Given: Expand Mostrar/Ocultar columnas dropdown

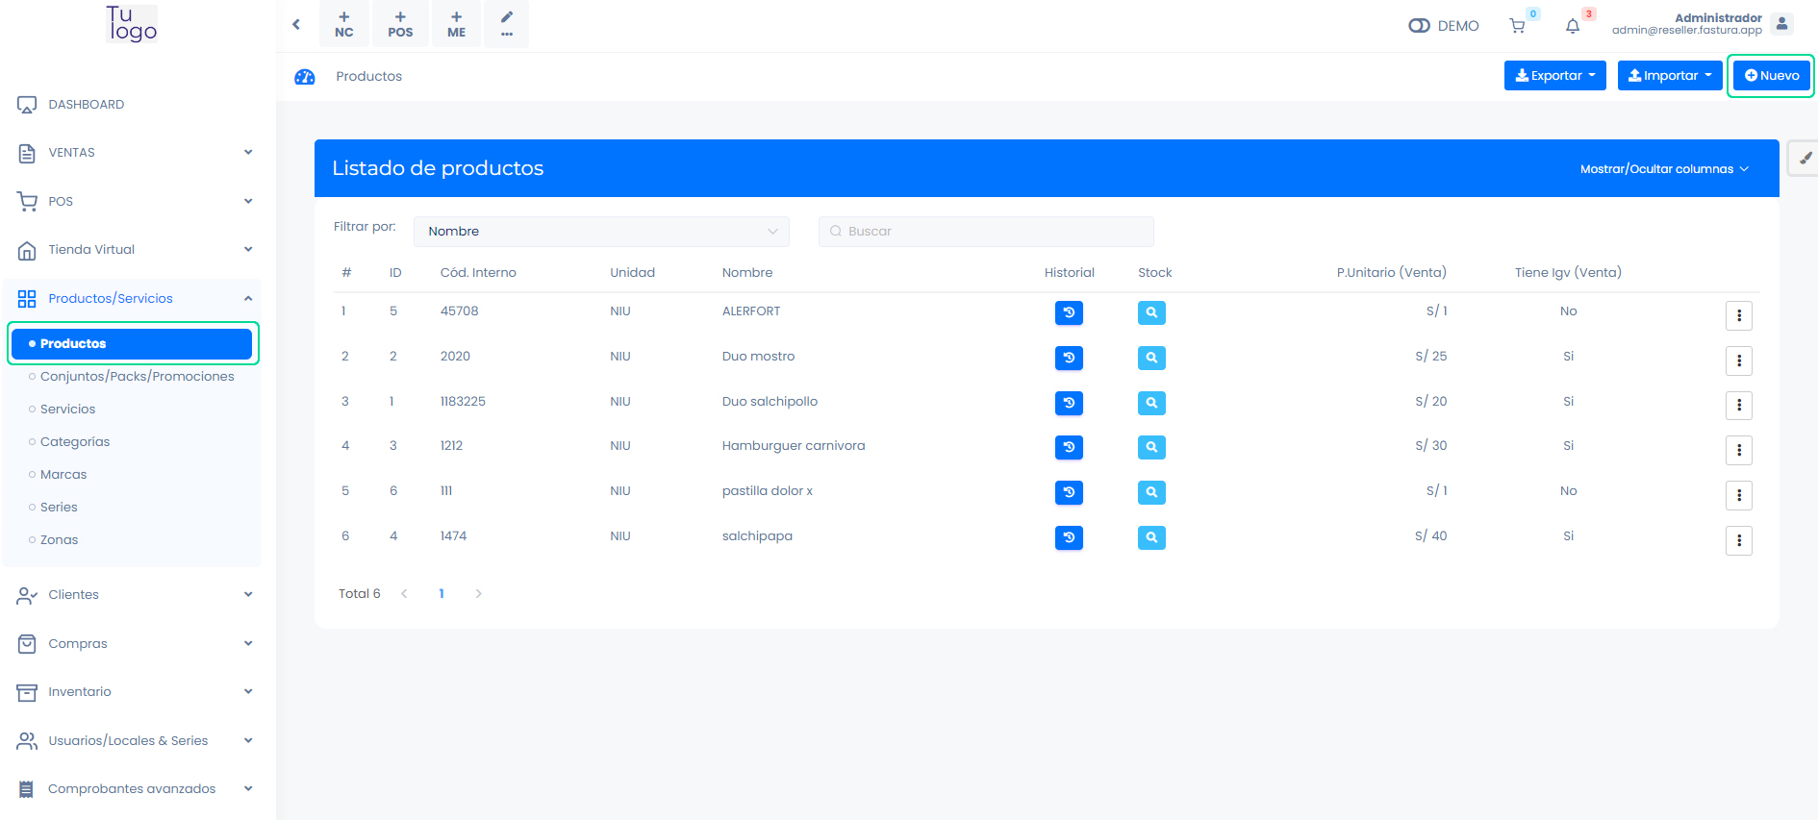Looking at the screenshot, I should coord(1664,169).
